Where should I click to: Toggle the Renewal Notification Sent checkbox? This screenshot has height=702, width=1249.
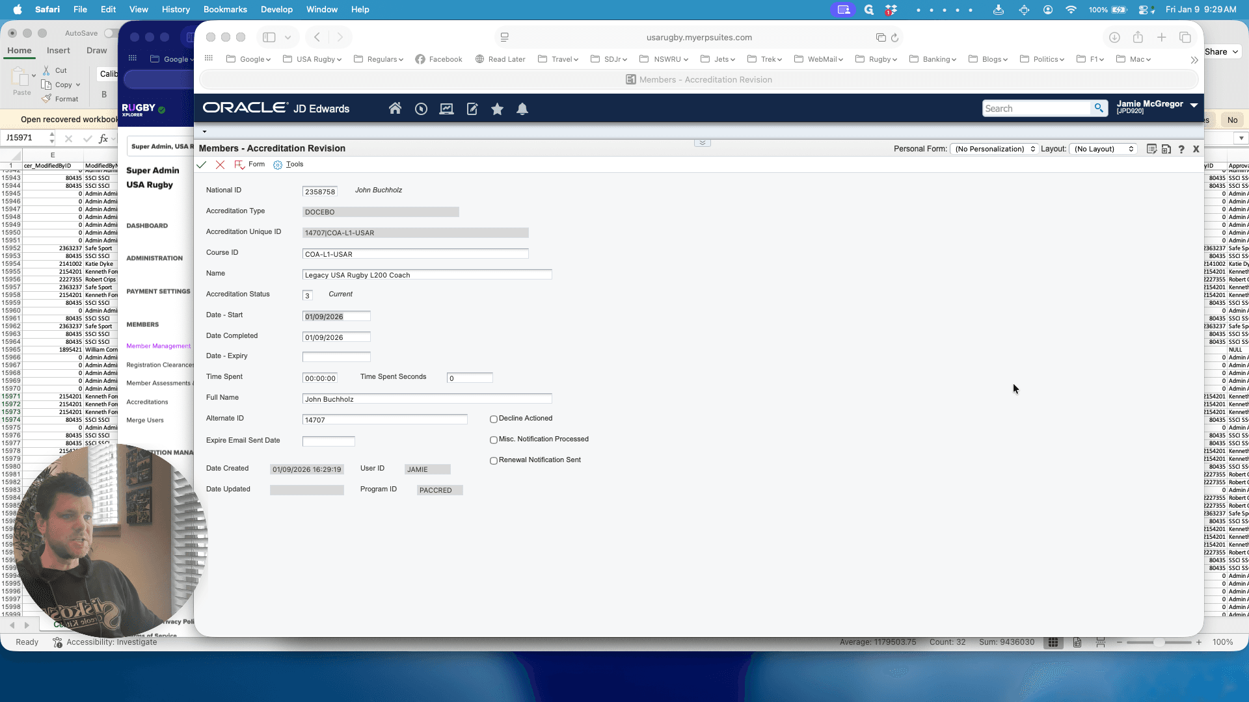point(494,461)
